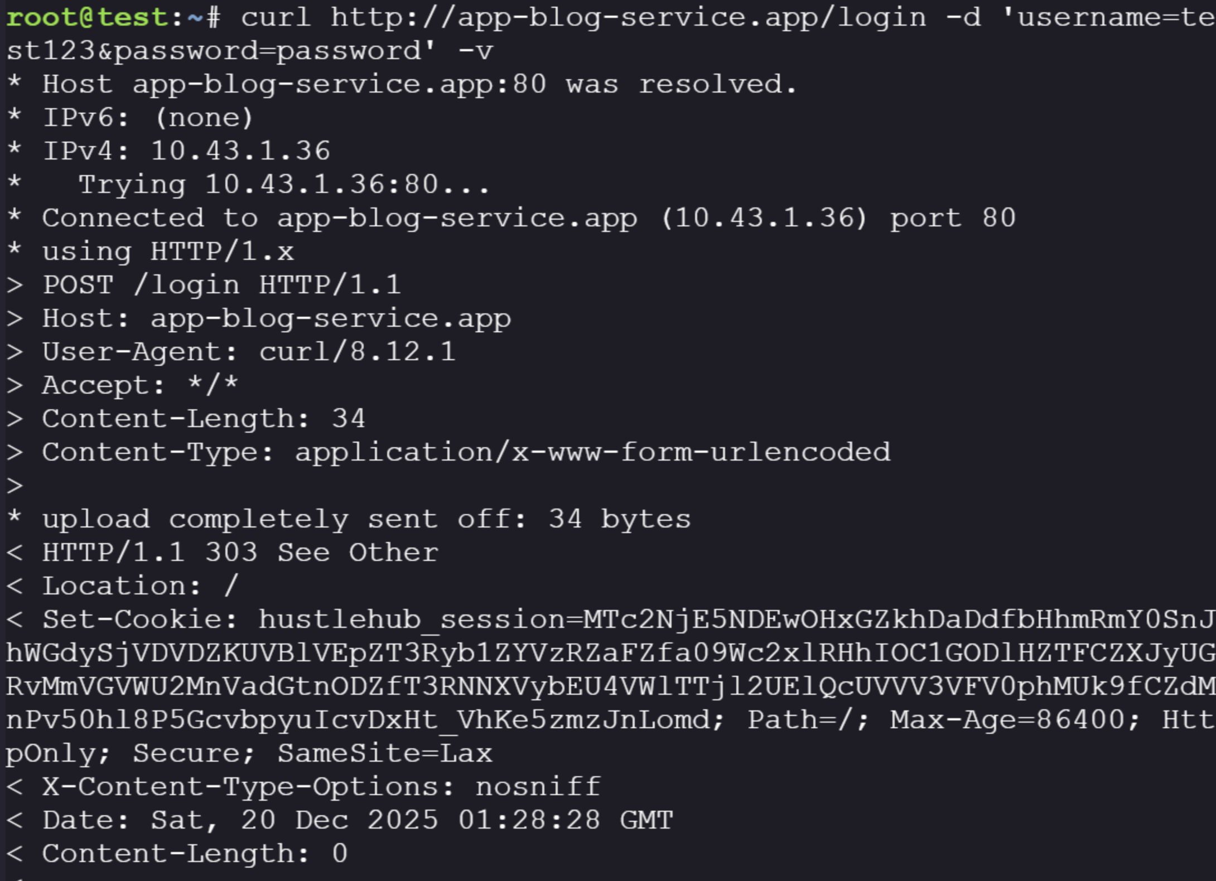Click the 'Accept: */*' header line
The height and width of the screenshot is (881, 1216).
pyautogui.click(x=140, y=385)
